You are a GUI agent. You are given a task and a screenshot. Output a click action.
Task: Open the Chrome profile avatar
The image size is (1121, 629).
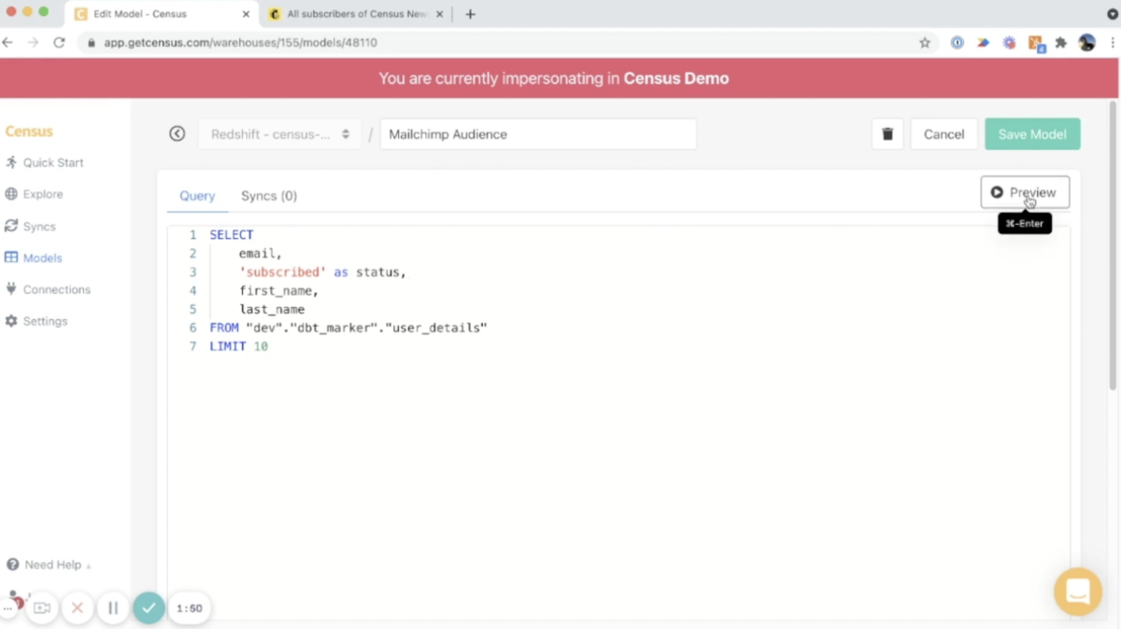[x=1086, y=42]
